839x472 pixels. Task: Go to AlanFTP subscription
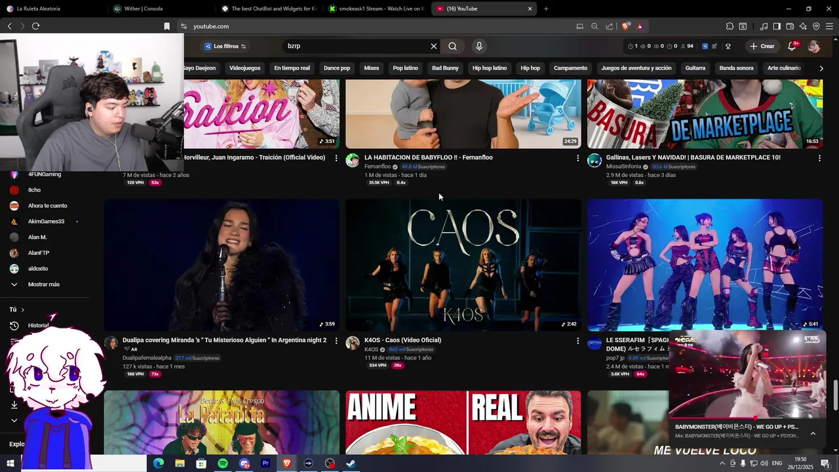pyautogui.click(x=39, y=253)
